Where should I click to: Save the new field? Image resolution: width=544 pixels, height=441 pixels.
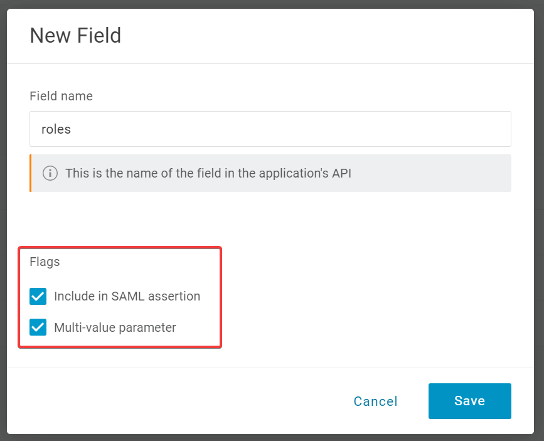pyautogui.click(x=469, y=401)
